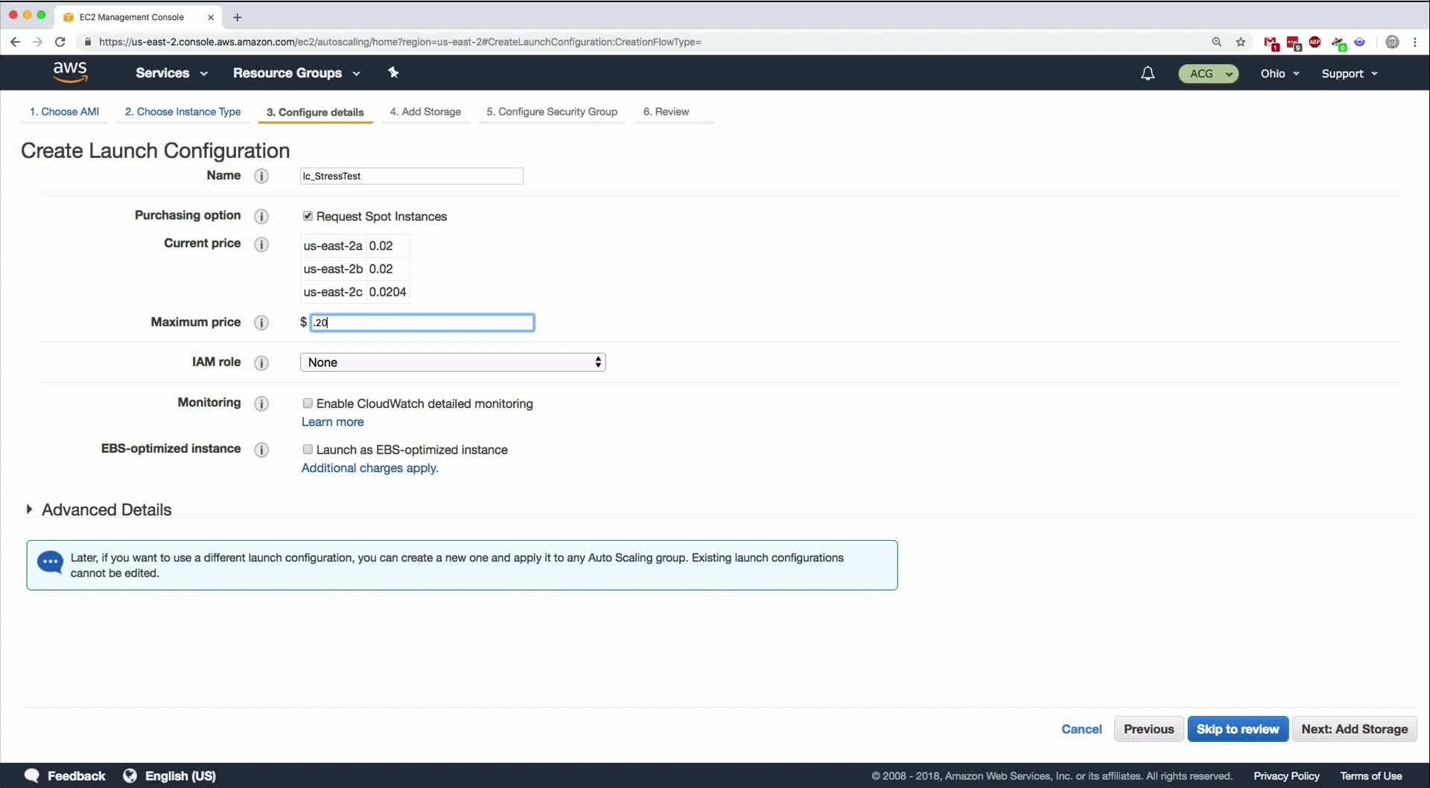Screen dimensions: 1430x788
Task: Open the IAM role dropdown
Action: [x=453, y=362]
